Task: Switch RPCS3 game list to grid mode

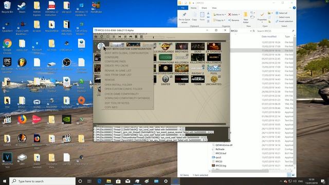Action: click(141, 37)
